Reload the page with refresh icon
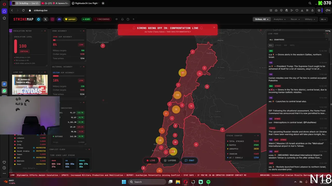This screenshot has width=332, height=186. coord(23,10)
